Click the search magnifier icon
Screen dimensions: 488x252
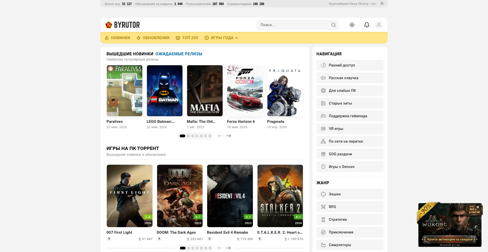pos(333,25)
